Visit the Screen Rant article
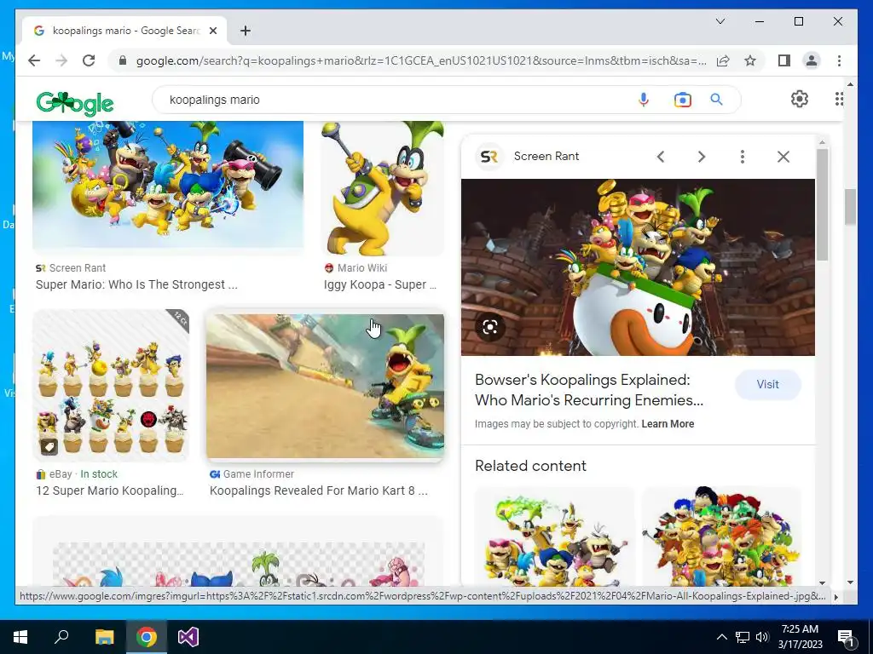This screenshot has width=873, height=654. click(x=767, y=384)
